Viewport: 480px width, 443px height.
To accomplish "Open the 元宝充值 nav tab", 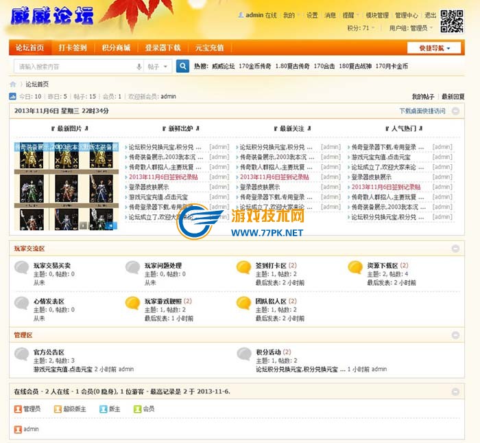I will click(x=209, y=48).
